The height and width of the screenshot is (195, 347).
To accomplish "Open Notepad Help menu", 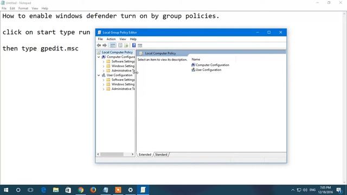I will point(44,8).
